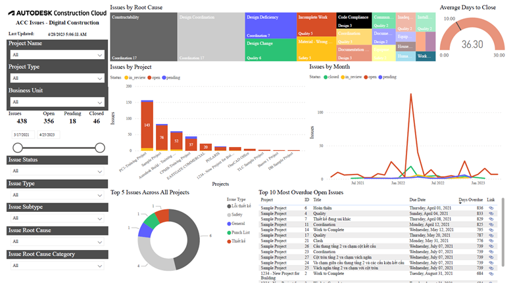This screenshot has width=513, height=290.
Task: Click the Pending count 18 card
Action: [x=72, y=117]
